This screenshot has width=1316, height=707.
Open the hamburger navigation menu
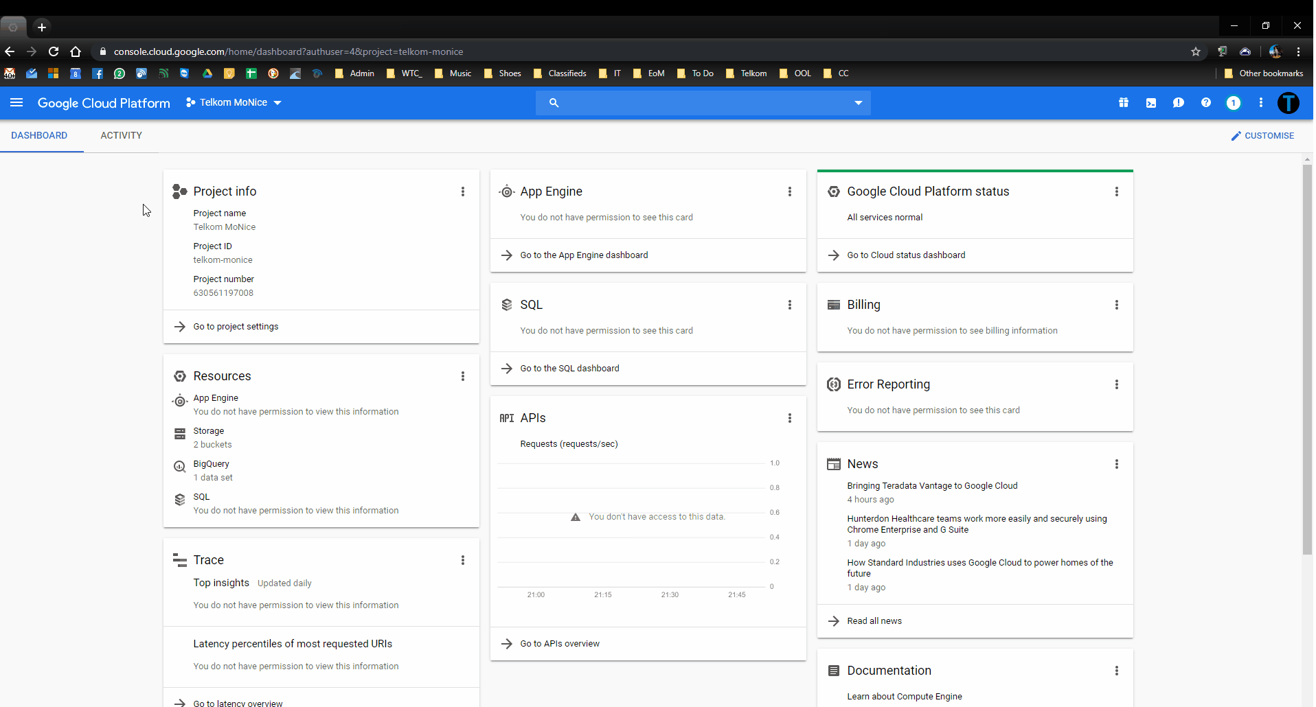[16, 103]
